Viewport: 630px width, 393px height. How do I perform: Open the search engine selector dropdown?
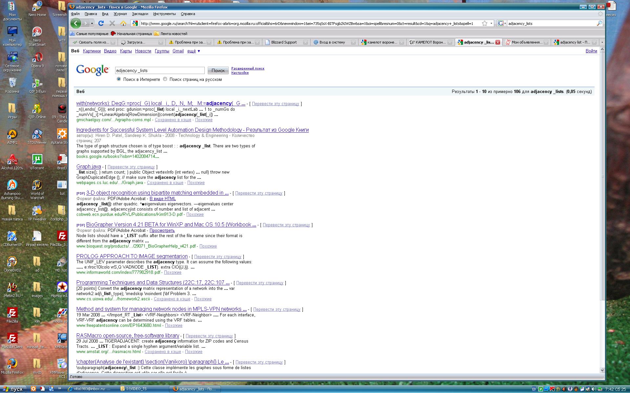pyautogui.click(x=502, y=23)
